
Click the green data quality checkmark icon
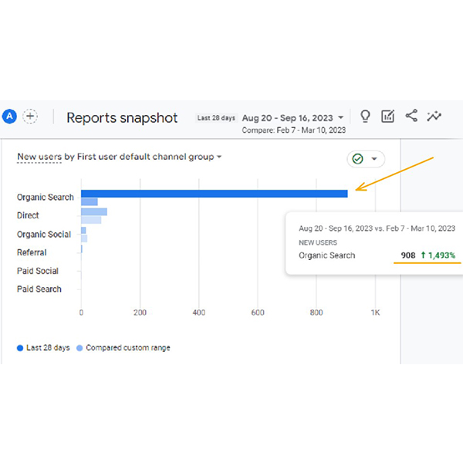[357, 159]
